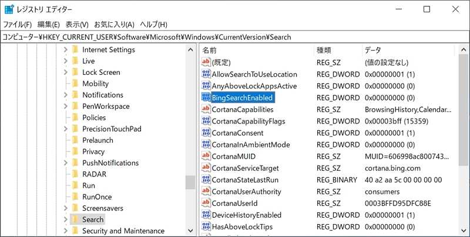The width and height of the screenshot is (470, 237).
Task: Expand the PushNotifications key
Action: coord(66,163)
